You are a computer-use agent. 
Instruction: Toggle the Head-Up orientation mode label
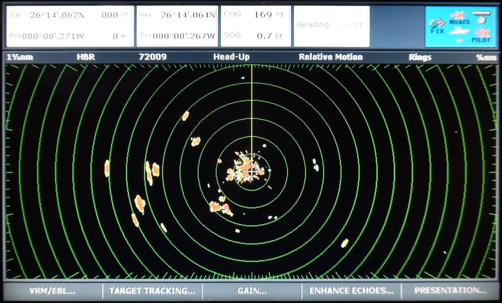tap(231, 57)
